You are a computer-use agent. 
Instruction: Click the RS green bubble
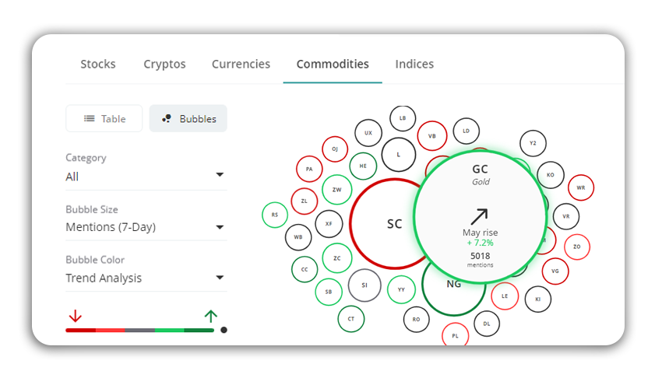point(275,215)
